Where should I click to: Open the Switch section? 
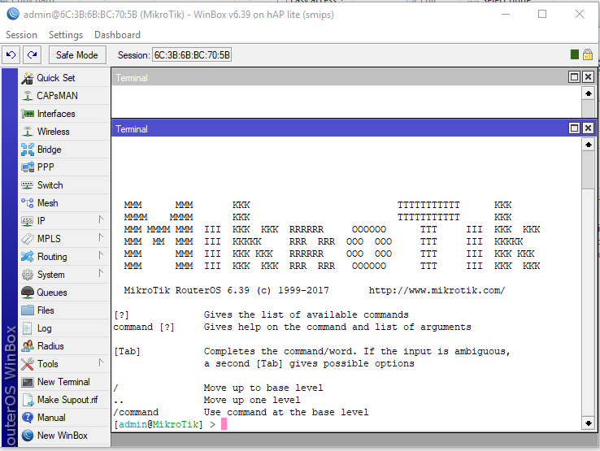(x=64, y=185)
